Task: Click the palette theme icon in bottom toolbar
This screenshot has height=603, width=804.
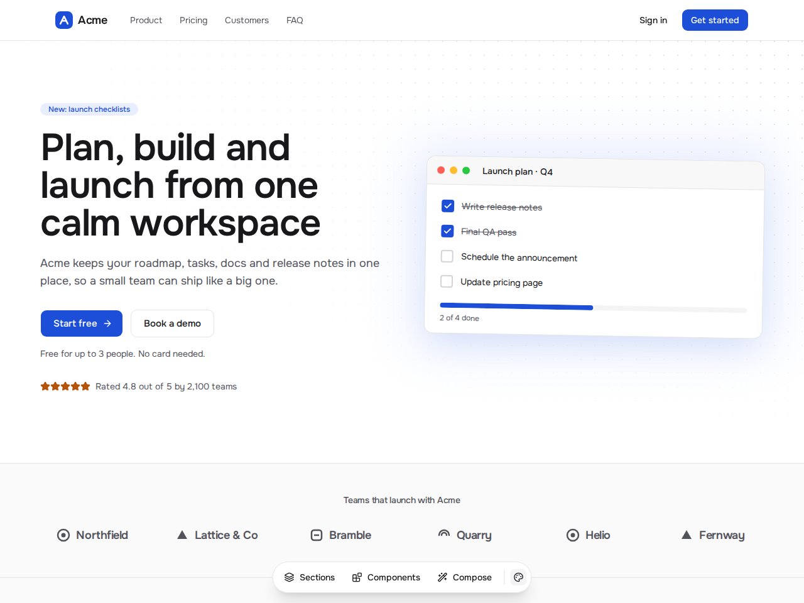Action: point(518,577)
